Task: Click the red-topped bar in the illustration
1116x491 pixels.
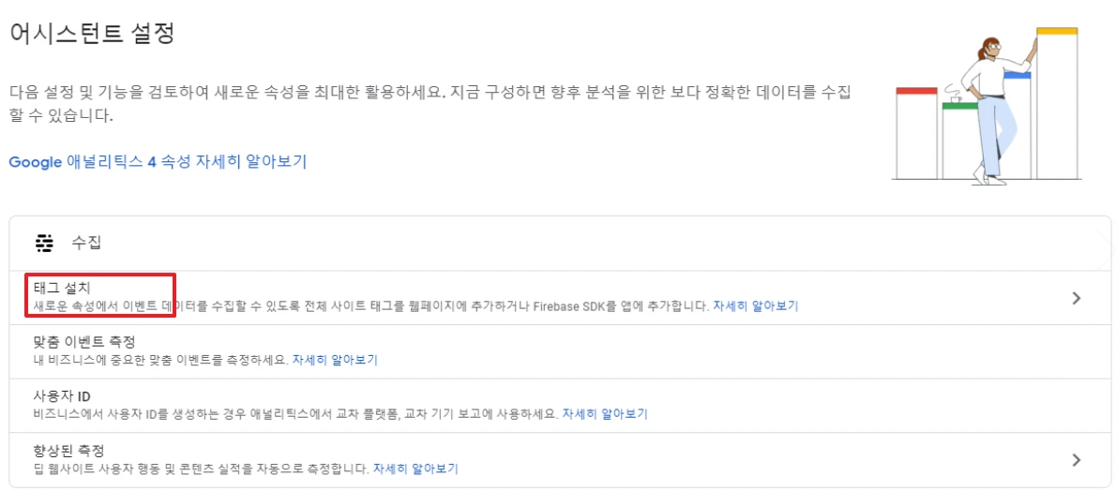Action: pyautogui.click(x=916, y=131)
